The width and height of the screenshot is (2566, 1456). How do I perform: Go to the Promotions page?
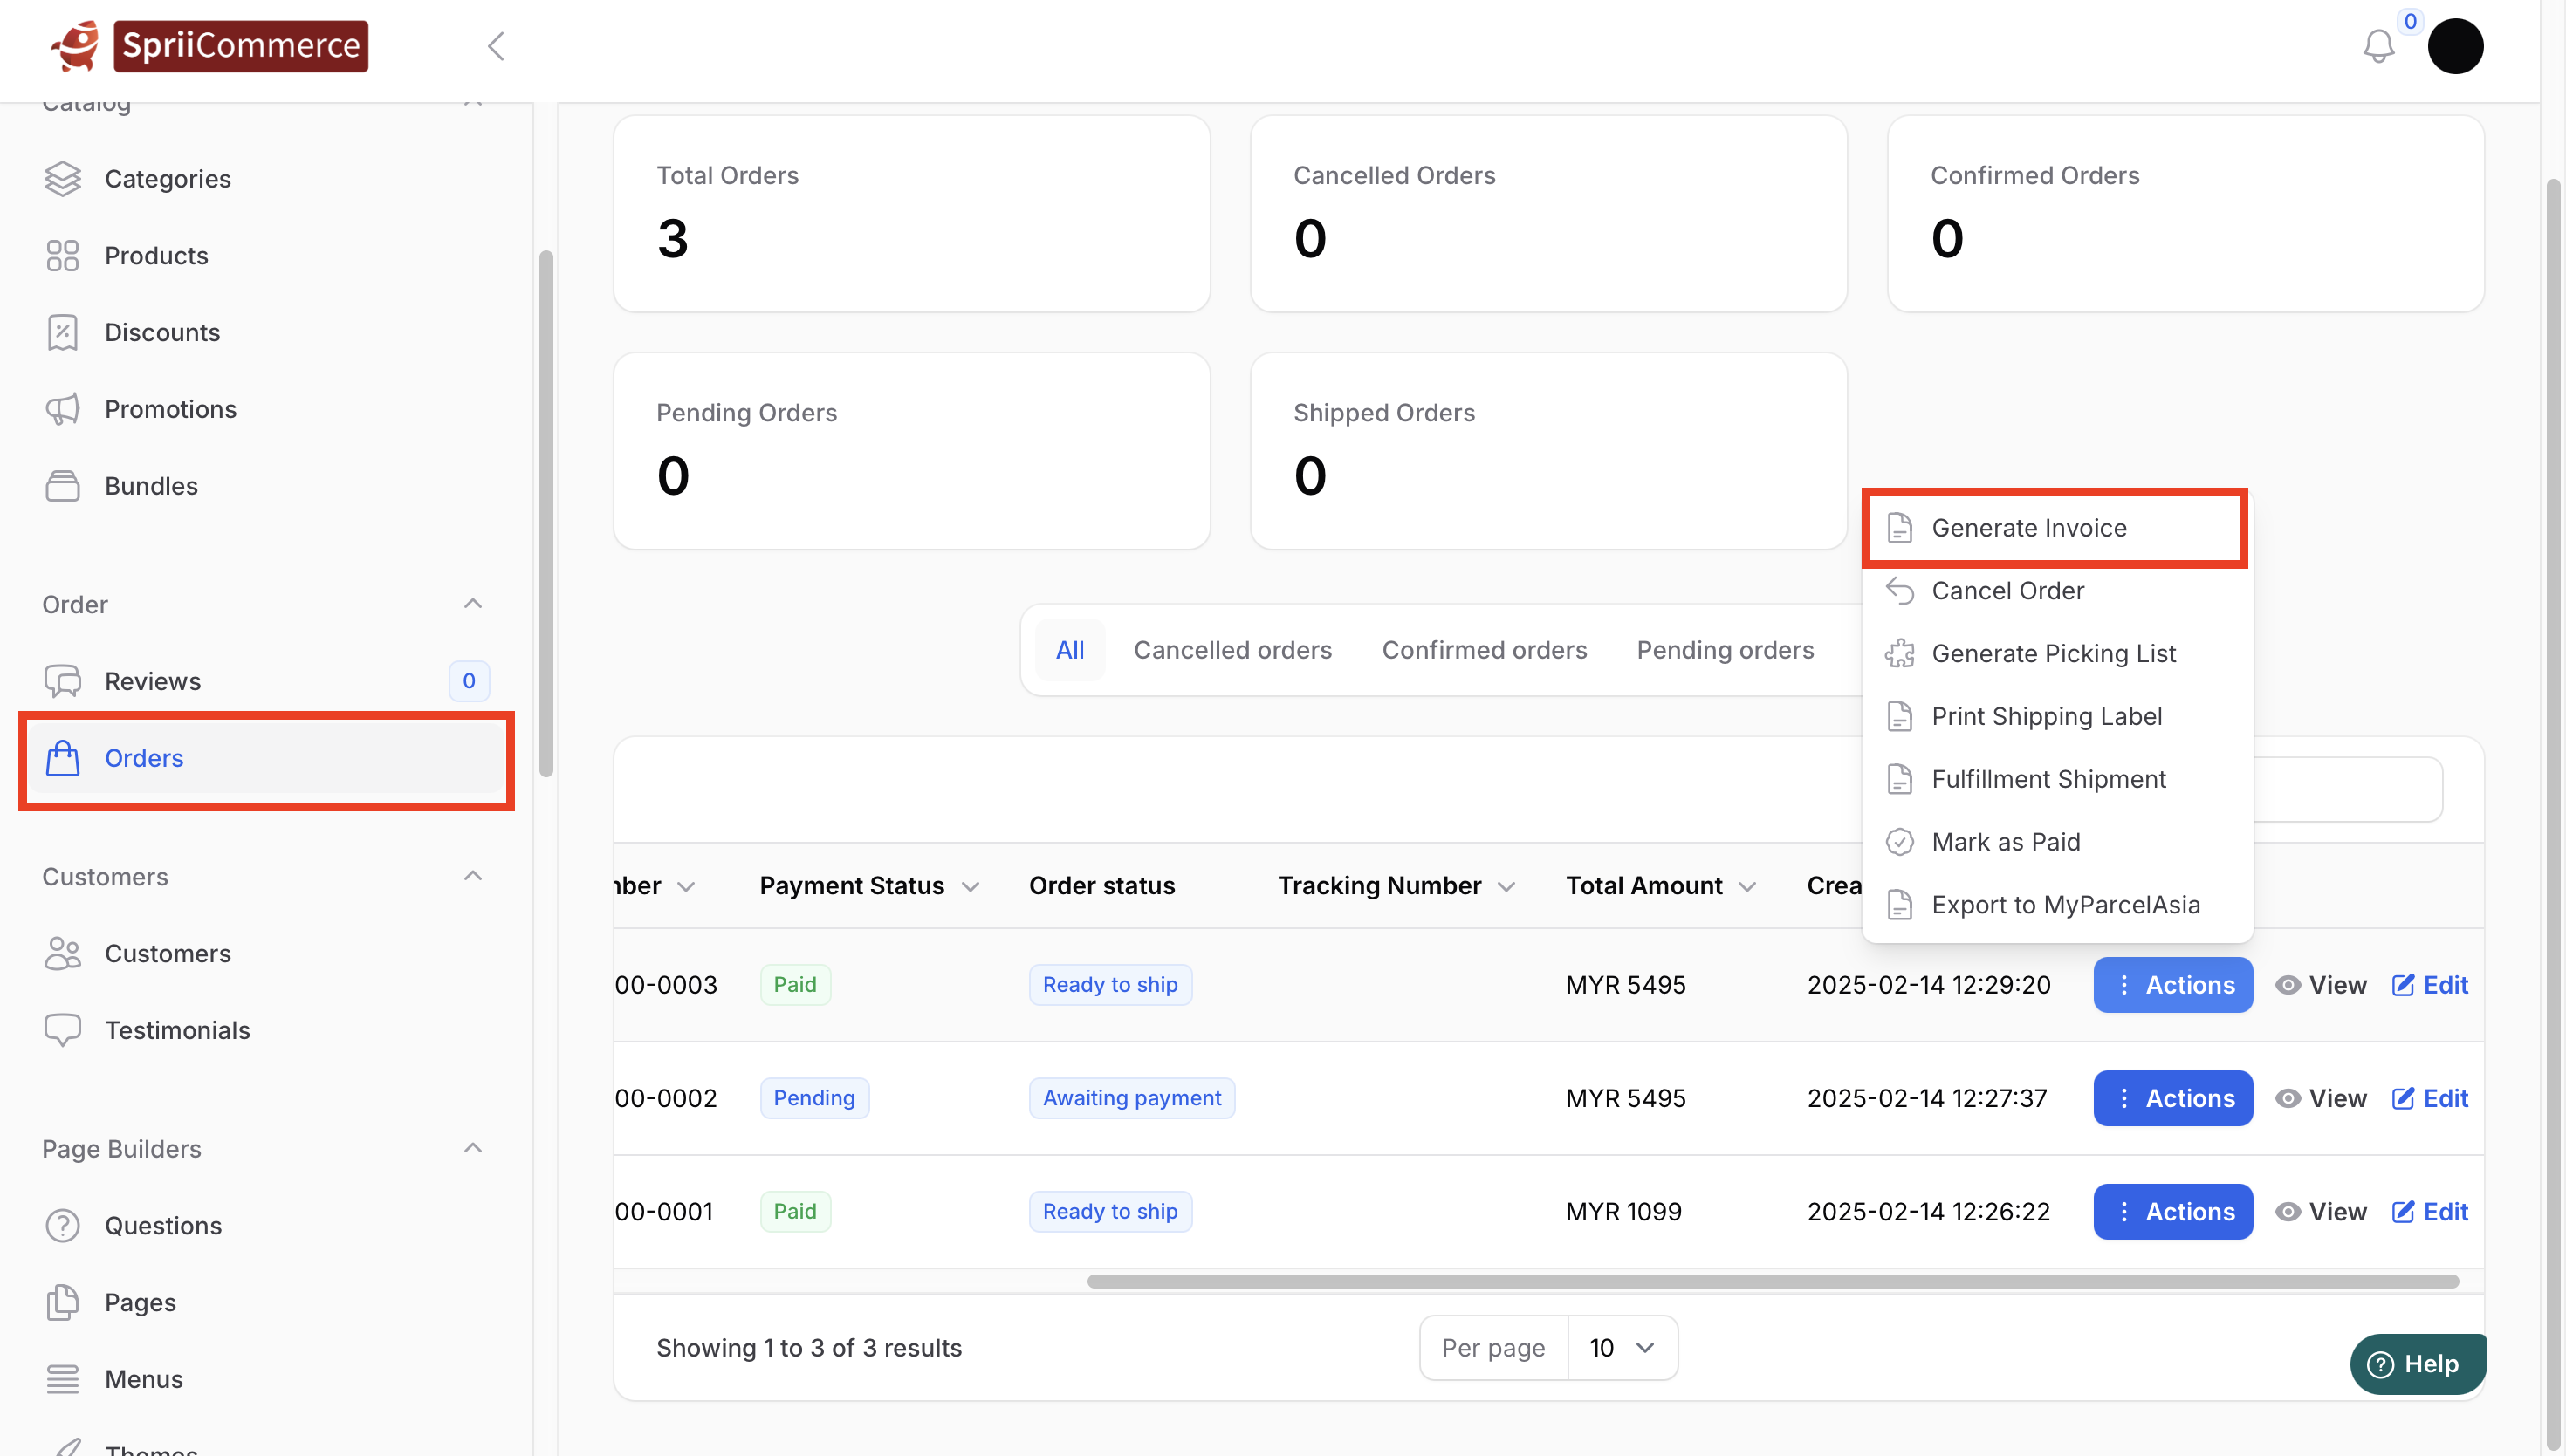pos(170,409)
